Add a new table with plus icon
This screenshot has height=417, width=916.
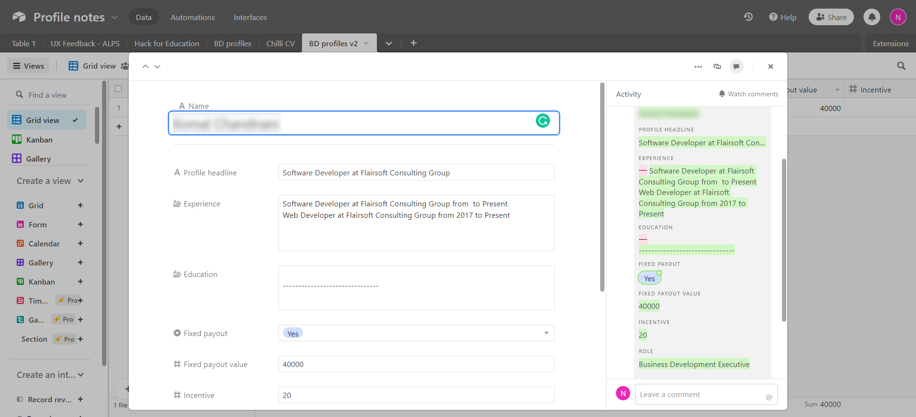pos(414,43)
